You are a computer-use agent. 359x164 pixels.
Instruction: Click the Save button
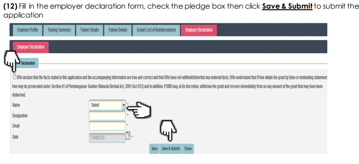point(154,149)
